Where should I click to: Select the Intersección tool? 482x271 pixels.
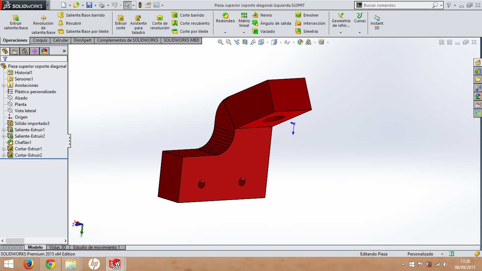(311, 23)
